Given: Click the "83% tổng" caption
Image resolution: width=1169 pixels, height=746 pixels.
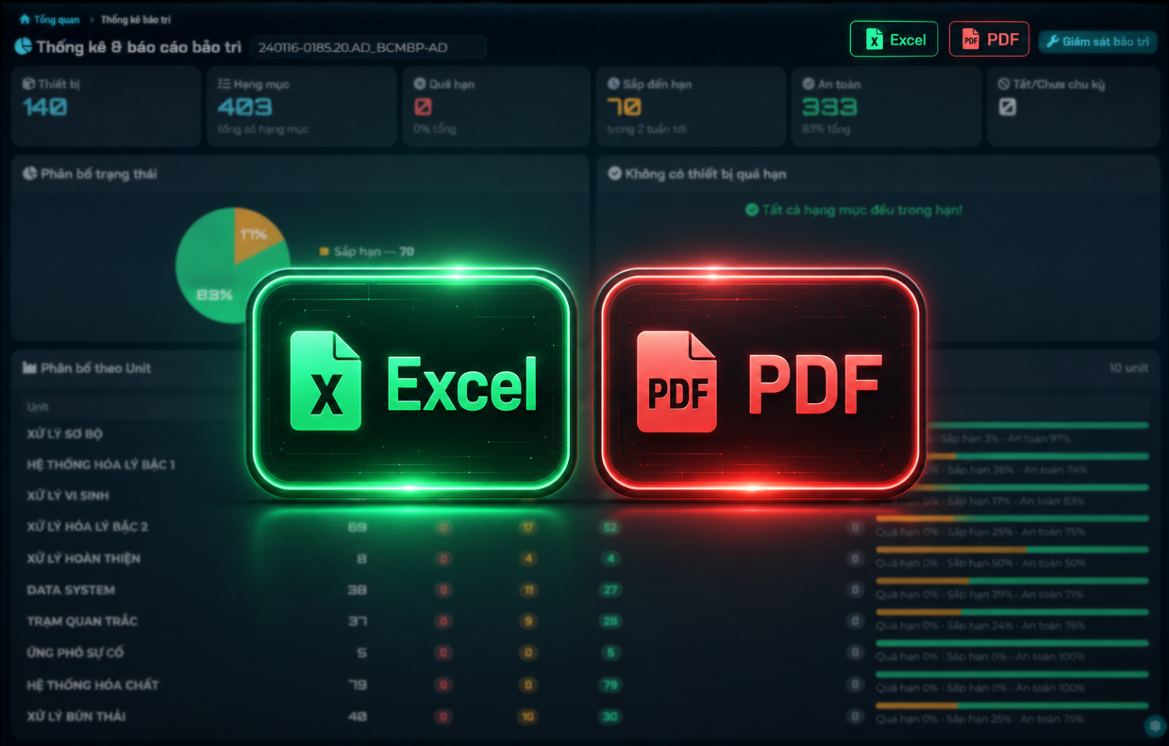Looking at the screenshot, I should [x=826, y=129].
